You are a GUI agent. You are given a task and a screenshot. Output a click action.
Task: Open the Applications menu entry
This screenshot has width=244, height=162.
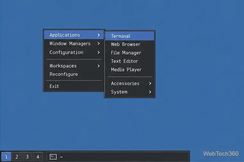(74, 35)
